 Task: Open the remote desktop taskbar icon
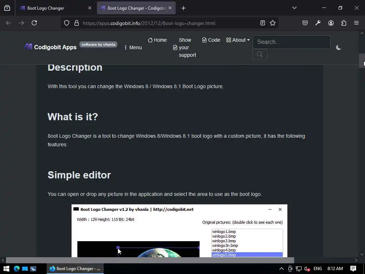click(33, 269)
